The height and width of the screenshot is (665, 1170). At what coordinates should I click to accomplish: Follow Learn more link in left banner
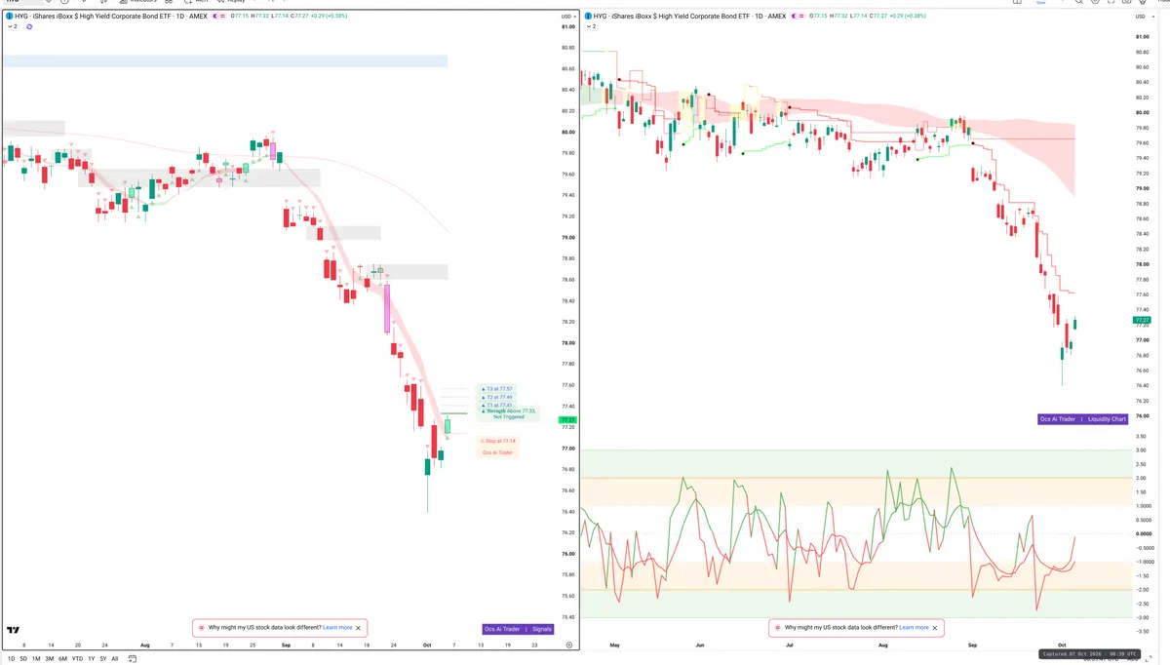coord(337,628)
